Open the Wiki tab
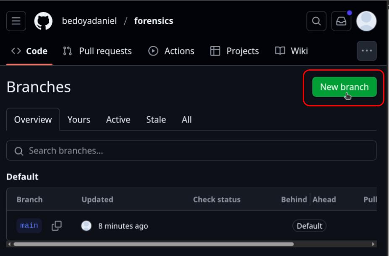This screenshot has height=256, width=389. (292, 51)
